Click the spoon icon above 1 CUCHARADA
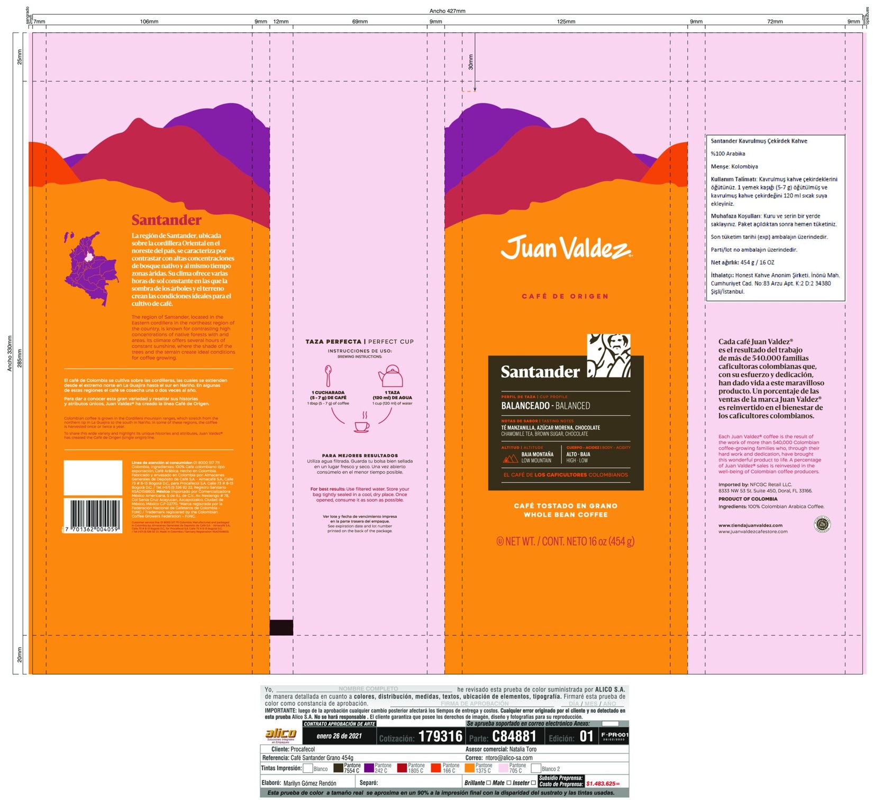Viewport: 873px width, 800px height. tap(328, 376)
